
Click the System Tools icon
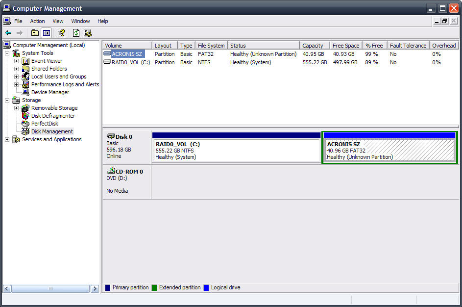(16, 53)
